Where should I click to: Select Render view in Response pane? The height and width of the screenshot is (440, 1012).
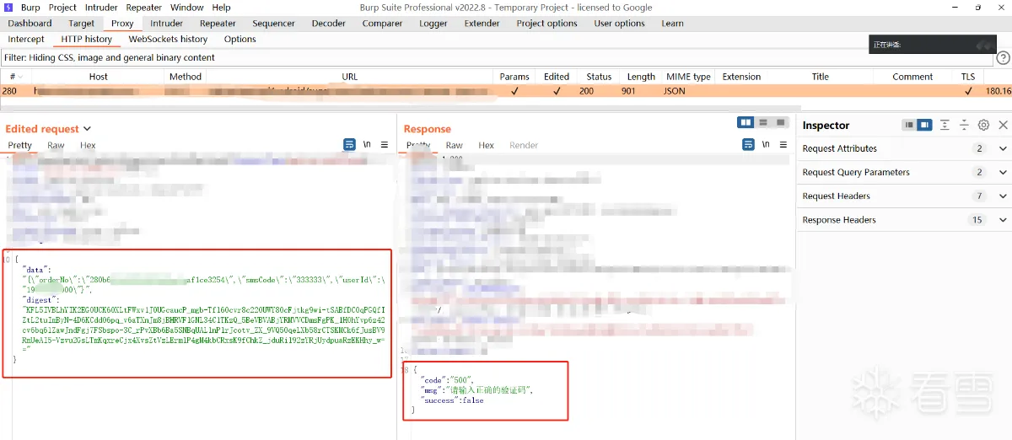(x=524, y=145)
